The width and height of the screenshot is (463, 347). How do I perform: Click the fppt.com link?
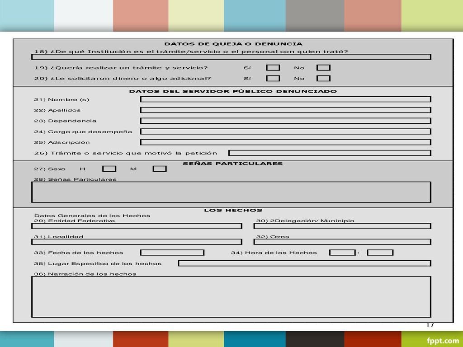point(443,341)
